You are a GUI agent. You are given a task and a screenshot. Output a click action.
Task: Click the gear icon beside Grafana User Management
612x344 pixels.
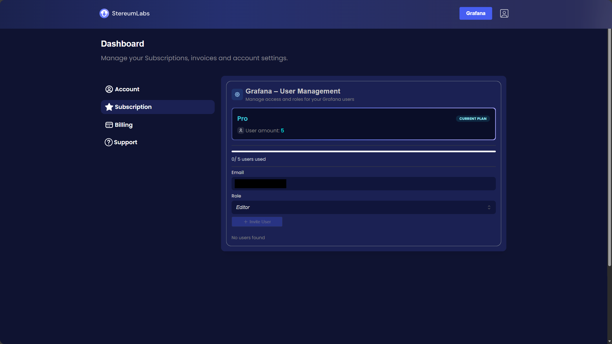[x=237, y=94]
